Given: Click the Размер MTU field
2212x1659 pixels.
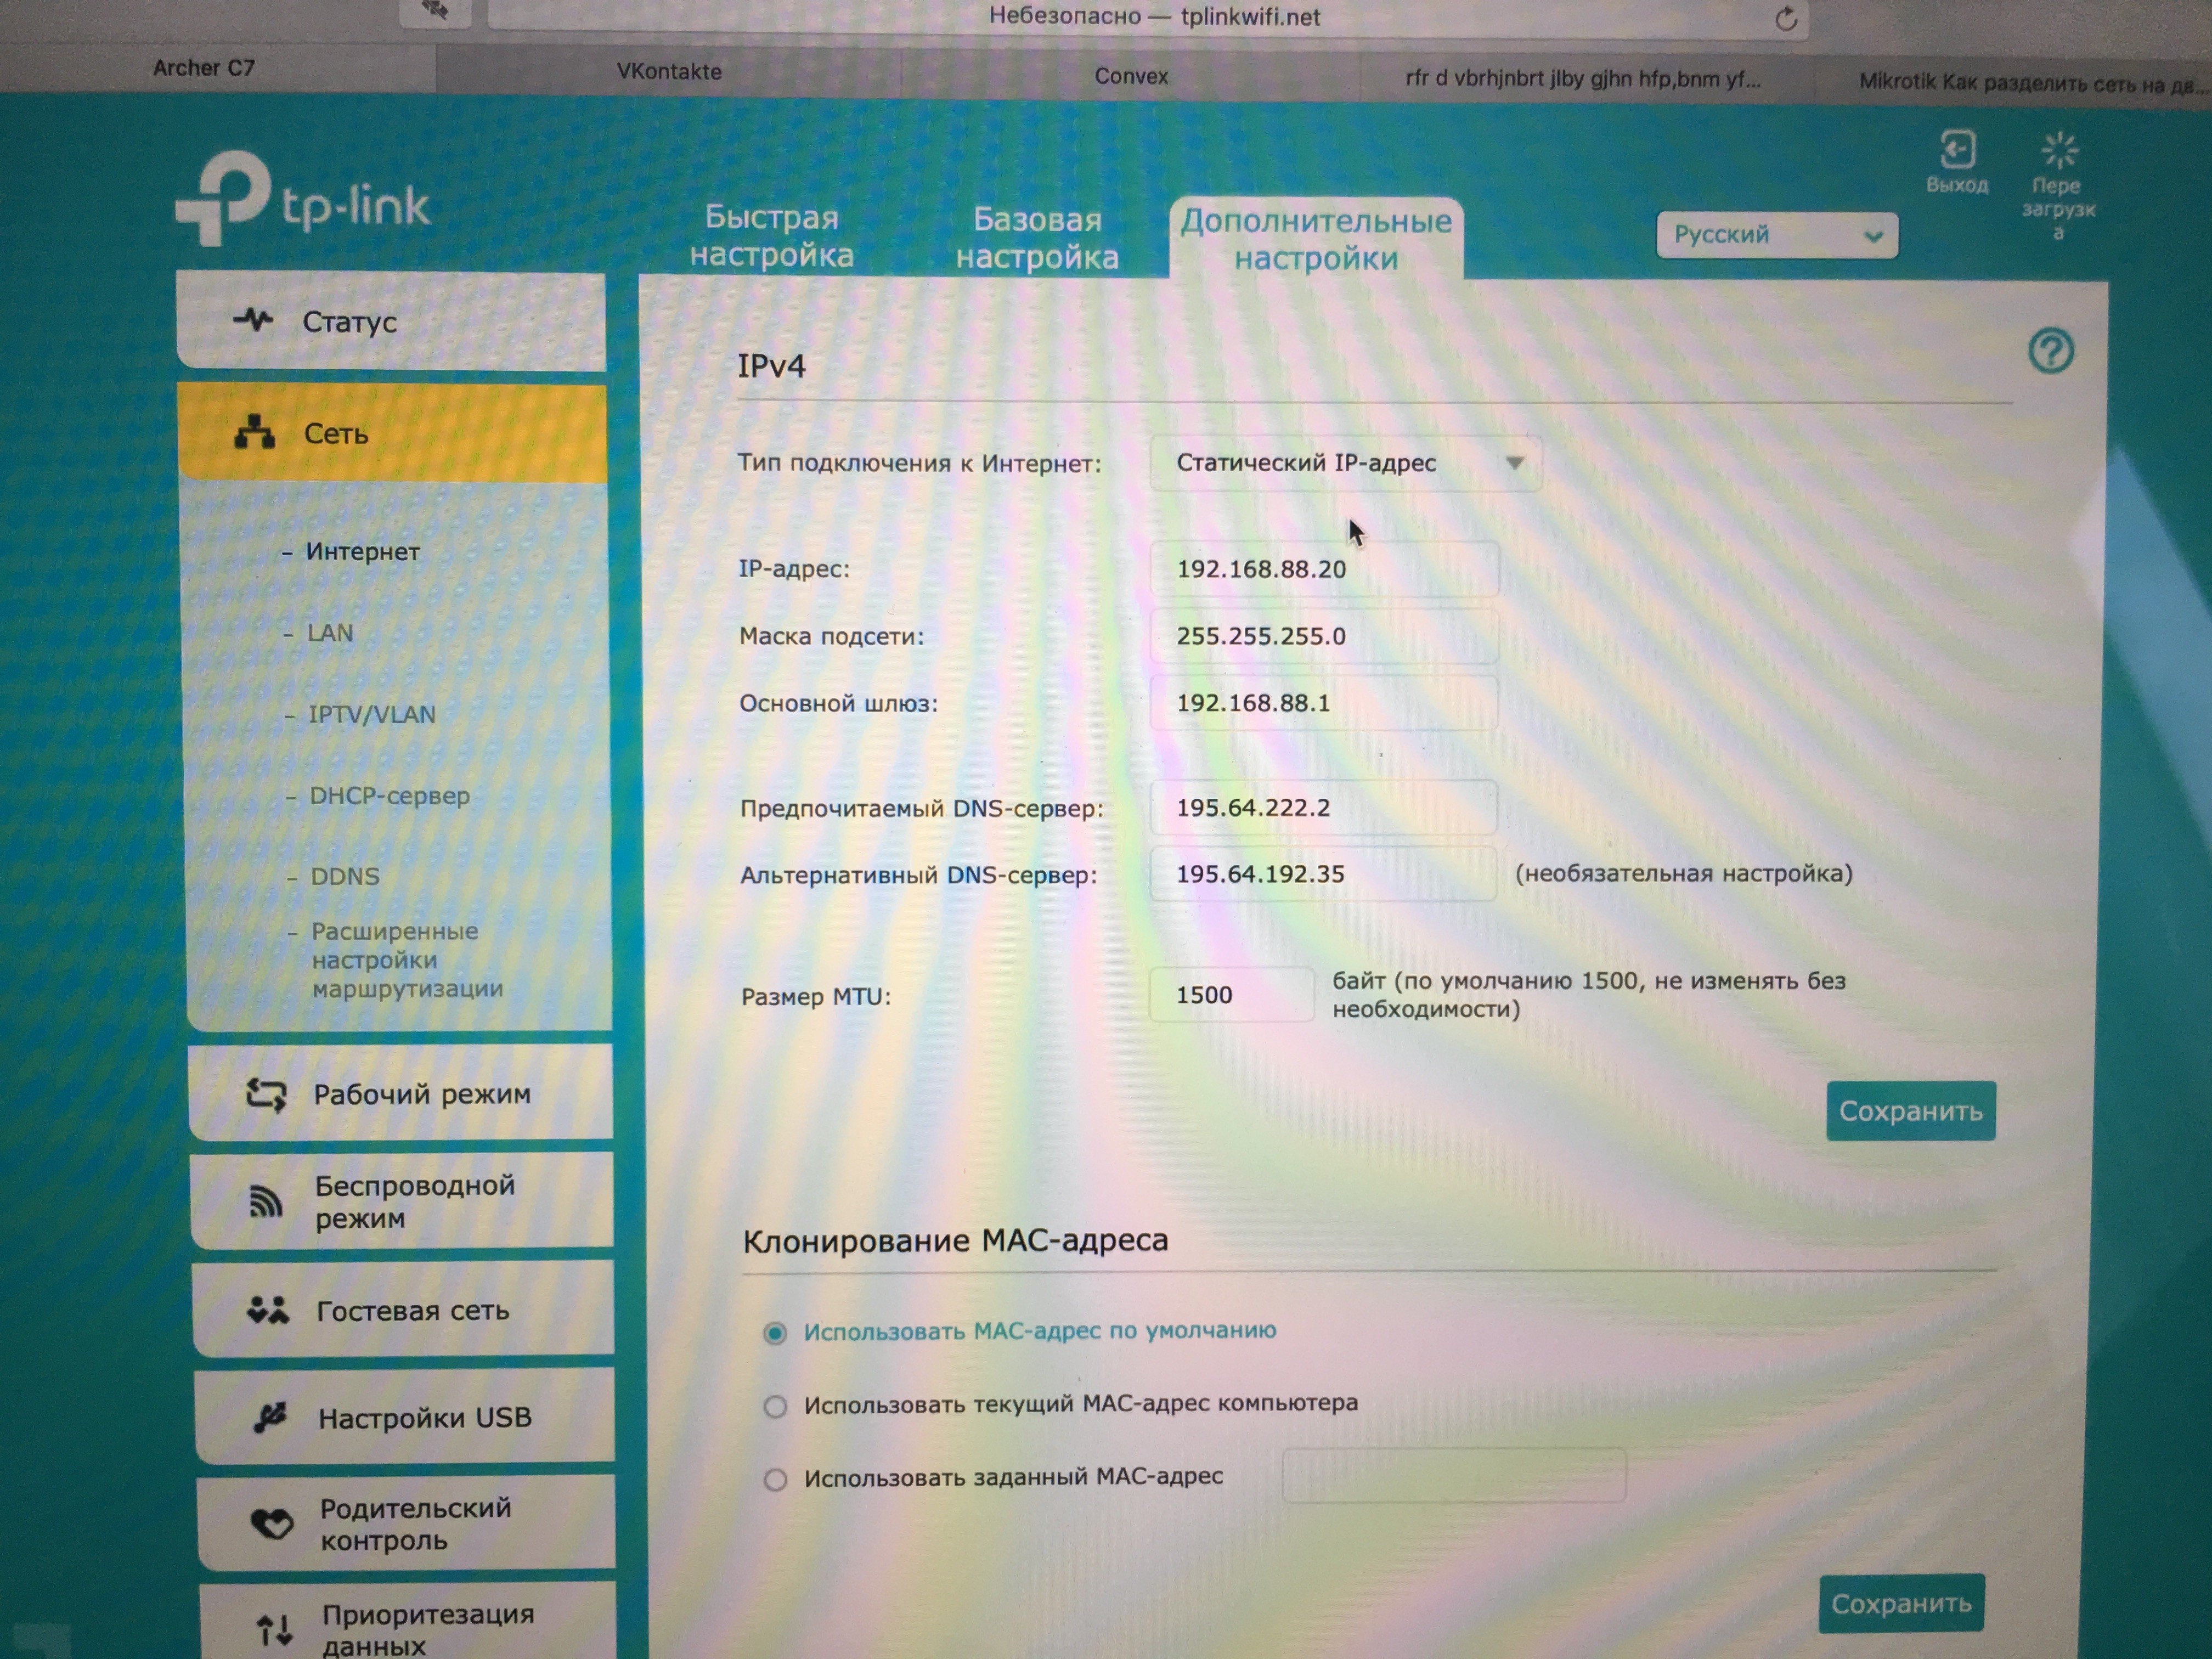Looking at the screenshot, I should pyautogui.click(x=1231, y=995).
